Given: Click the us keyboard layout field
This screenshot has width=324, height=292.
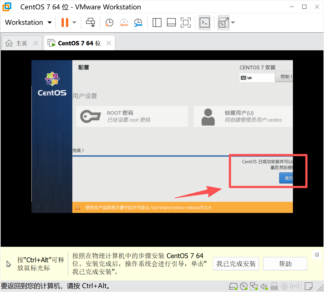Looking at the screenshot, I should 257,78.
